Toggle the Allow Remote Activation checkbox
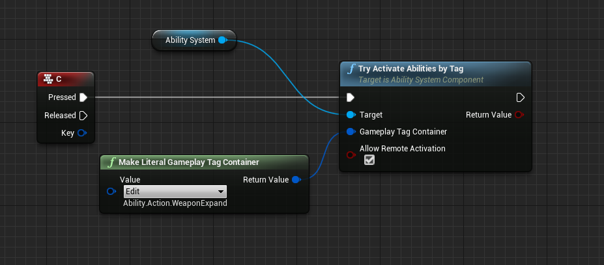This screenshot has width=604, height=265. (x=369, y=160)
